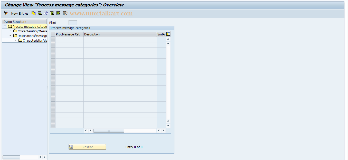The width and height of the screenshot is (348, 160).
Task: Collapse the Destinations/Message tree node
Action: tap(10, 36)
